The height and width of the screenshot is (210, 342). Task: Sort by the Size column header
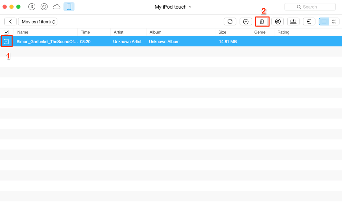point(222,32)
